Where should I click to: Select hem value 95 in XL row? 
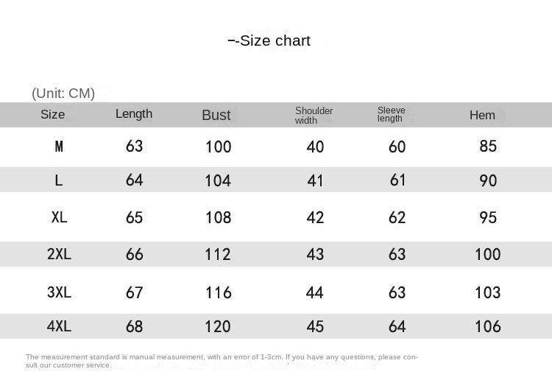click(x=488, y=217)
